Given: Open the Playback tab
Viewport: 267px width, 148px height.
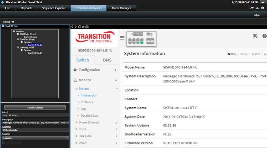Looking at the screenshot, I should (26, 8).
